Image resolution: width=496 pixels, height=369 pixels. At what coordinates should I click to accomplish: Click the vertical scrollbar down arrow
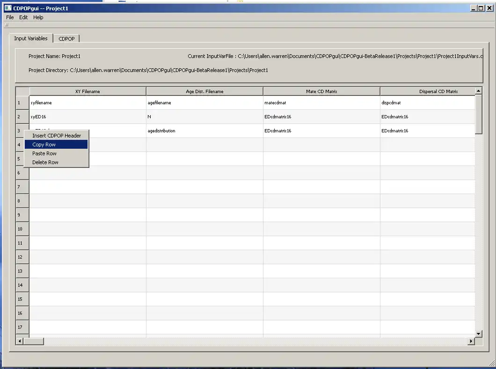[x=478, y=333]
